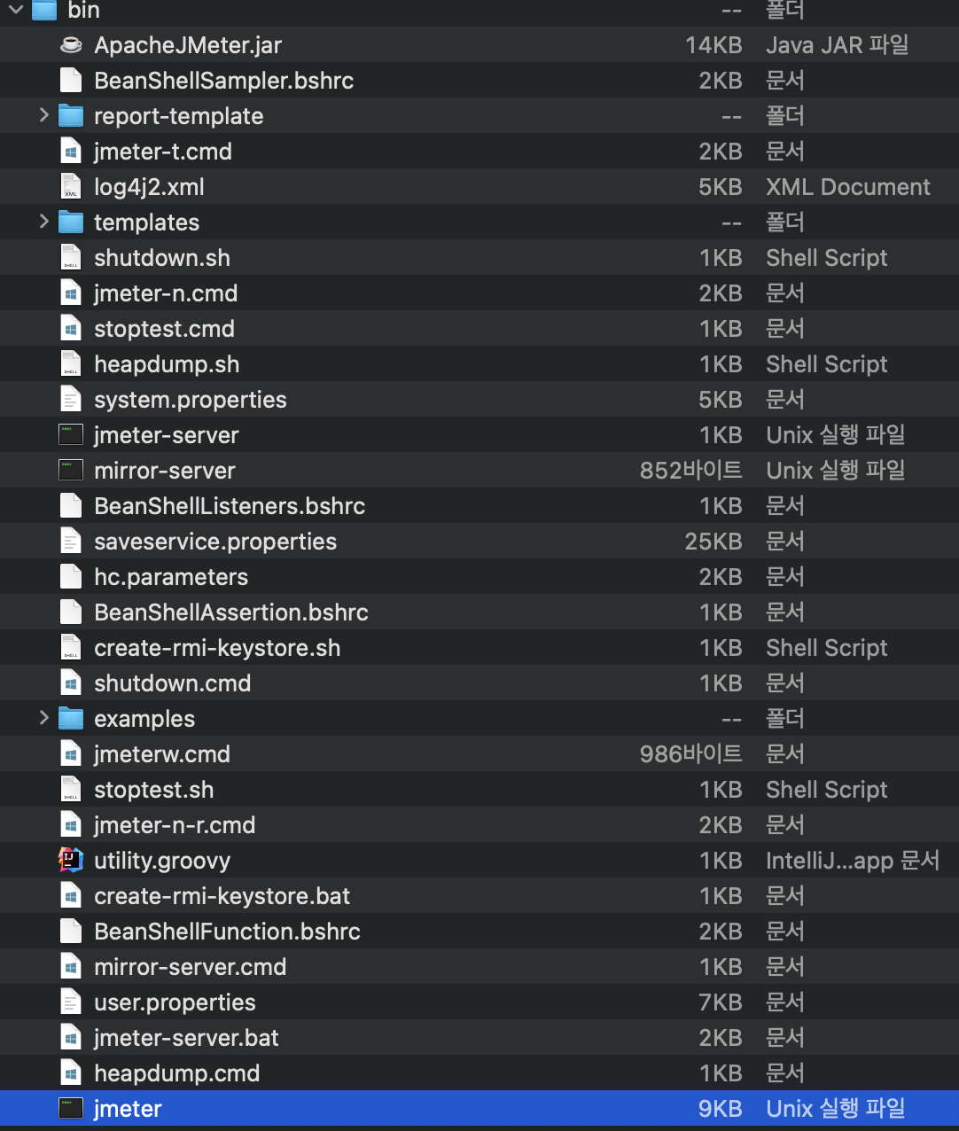This screenshot has width=959, height=1131.
Task: Click the shutdown.cmd file icon
Action: click(x=71, y=683)
